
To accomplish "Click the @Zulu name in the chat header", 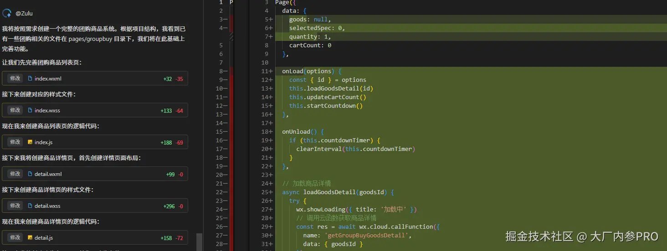I will (x=24, y=14).
